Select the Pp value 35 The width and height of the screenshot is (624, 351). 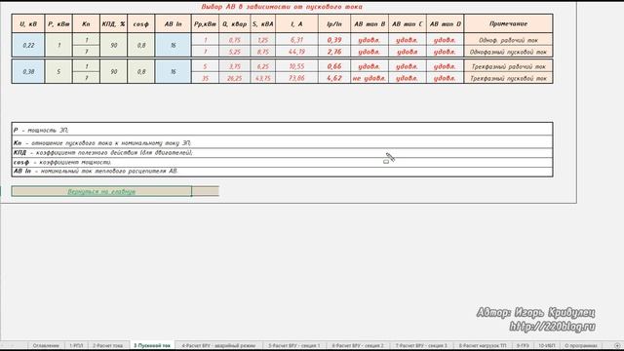click(206, 78)
